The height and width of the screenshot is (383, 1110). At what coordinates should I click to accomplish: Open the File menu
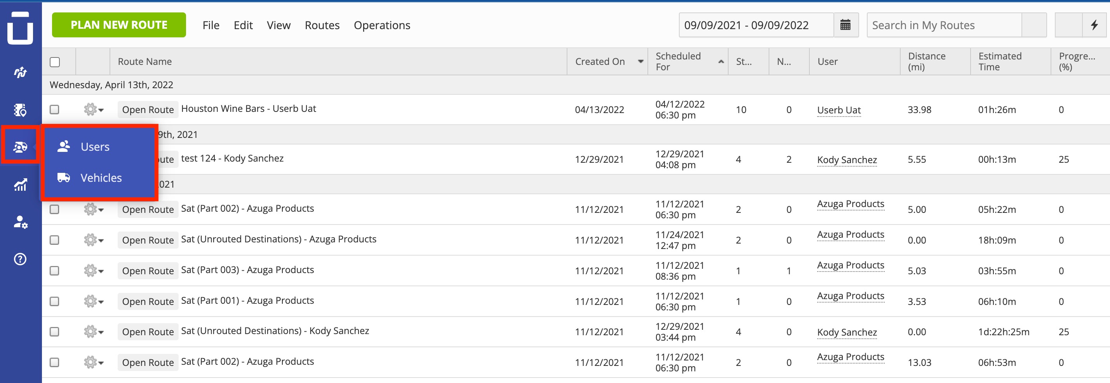211,25
